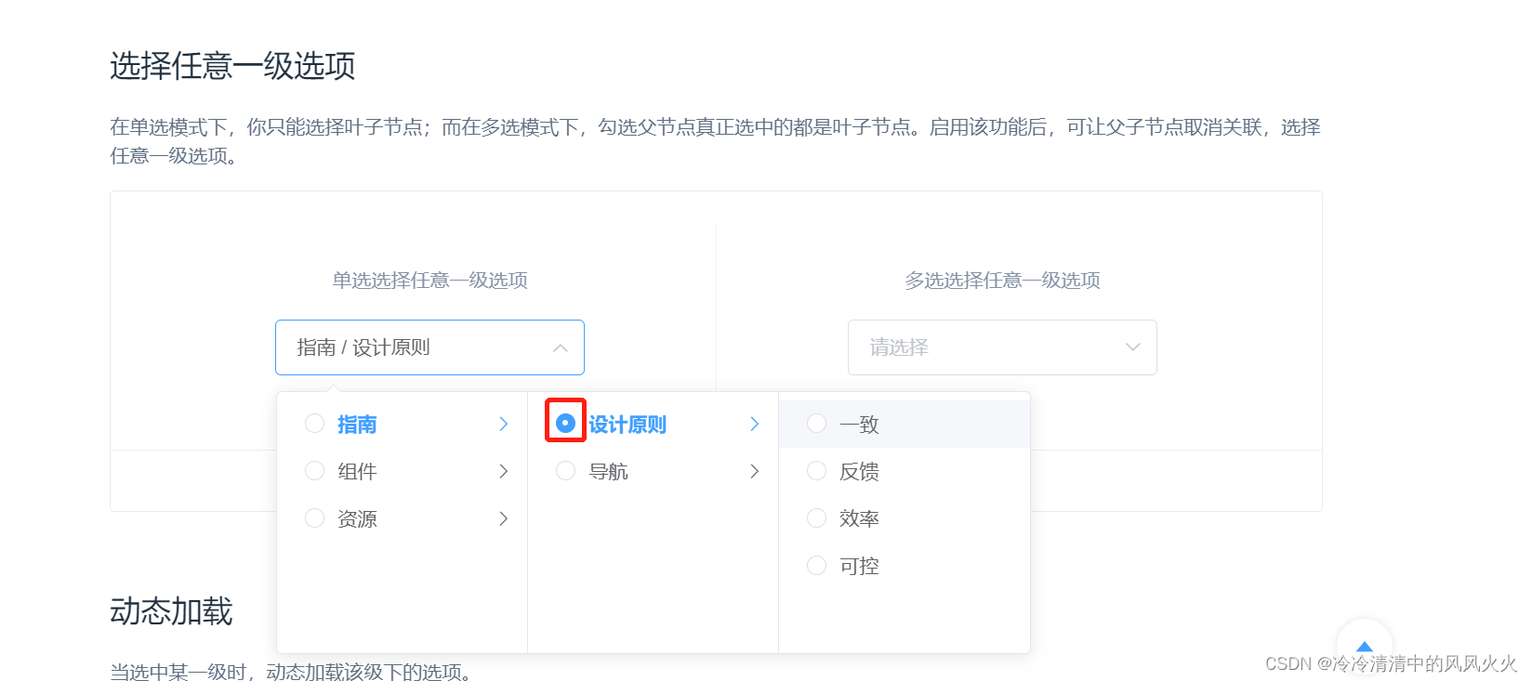Click the 指南 / 设计原则 cascader input

click(429, 347)
